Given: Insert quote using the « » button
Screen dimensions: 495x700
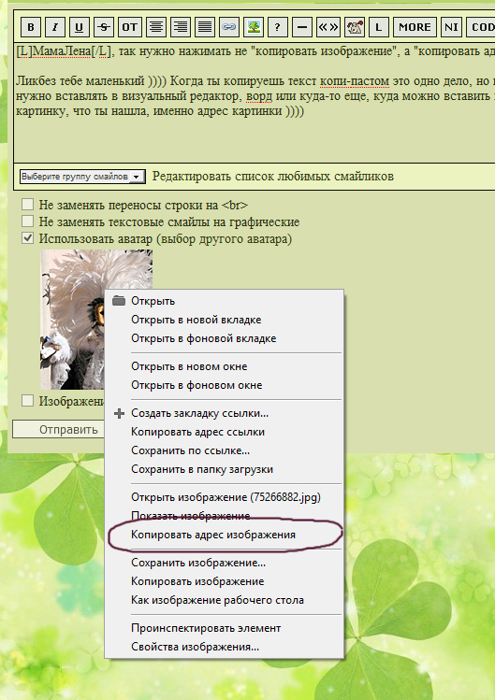Looking at the screenshot, I should (x=328, y=27).
